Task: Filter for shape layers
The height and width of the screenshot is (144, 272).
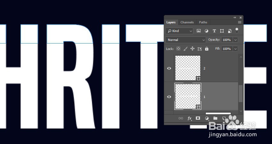Action: (222, 31)
